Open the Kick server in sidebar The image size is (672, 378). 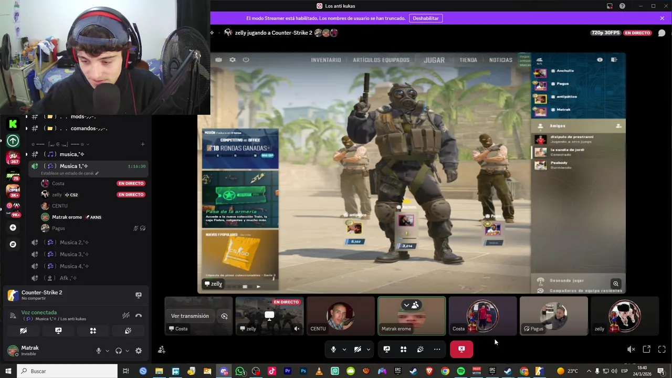click(x=13, y=124)
